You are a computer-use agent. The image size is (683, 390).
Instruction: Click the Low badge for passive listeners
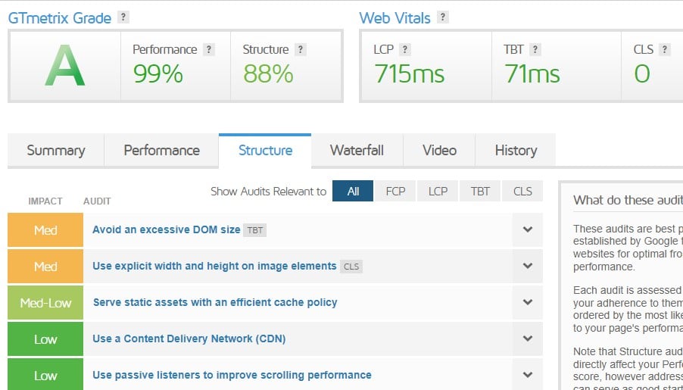click(45, 375)
